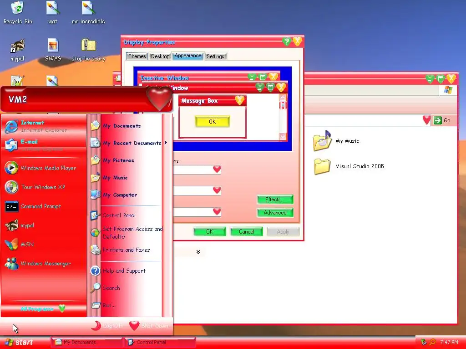The width and height of the screenshot is (466, 349).
Task: Click the Display Properties help button
Action: pos(287,41)
